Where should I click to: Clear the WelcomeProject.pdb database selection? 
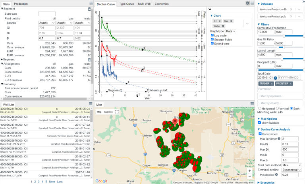click(x=291, y=17)
